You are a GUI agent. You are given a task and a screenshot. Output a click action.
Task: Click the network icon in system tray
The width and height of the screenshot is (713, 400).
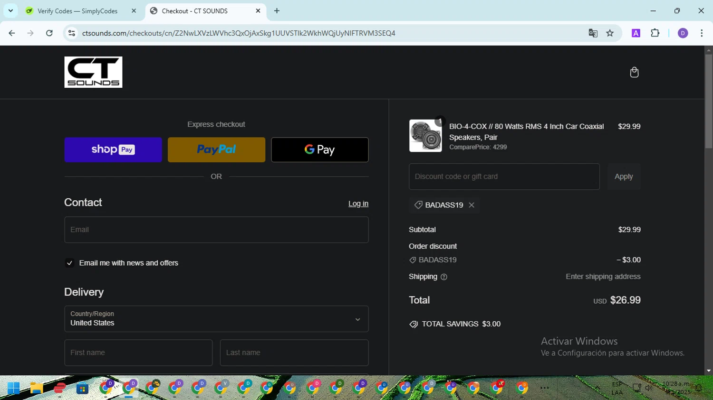pos(636,388)
